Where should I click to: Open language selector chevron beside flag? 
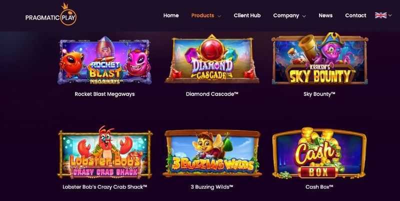pyautogui.click(x=390, y=15)
